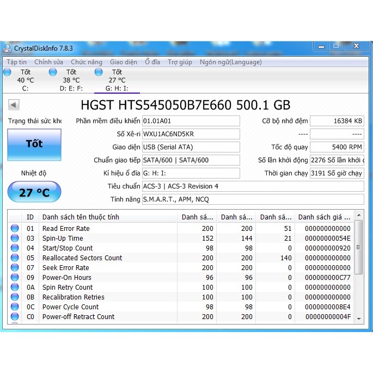Click the transfer mode field SATA/600
The height and width of the screenshot is (373, 373).
point(191,160)
